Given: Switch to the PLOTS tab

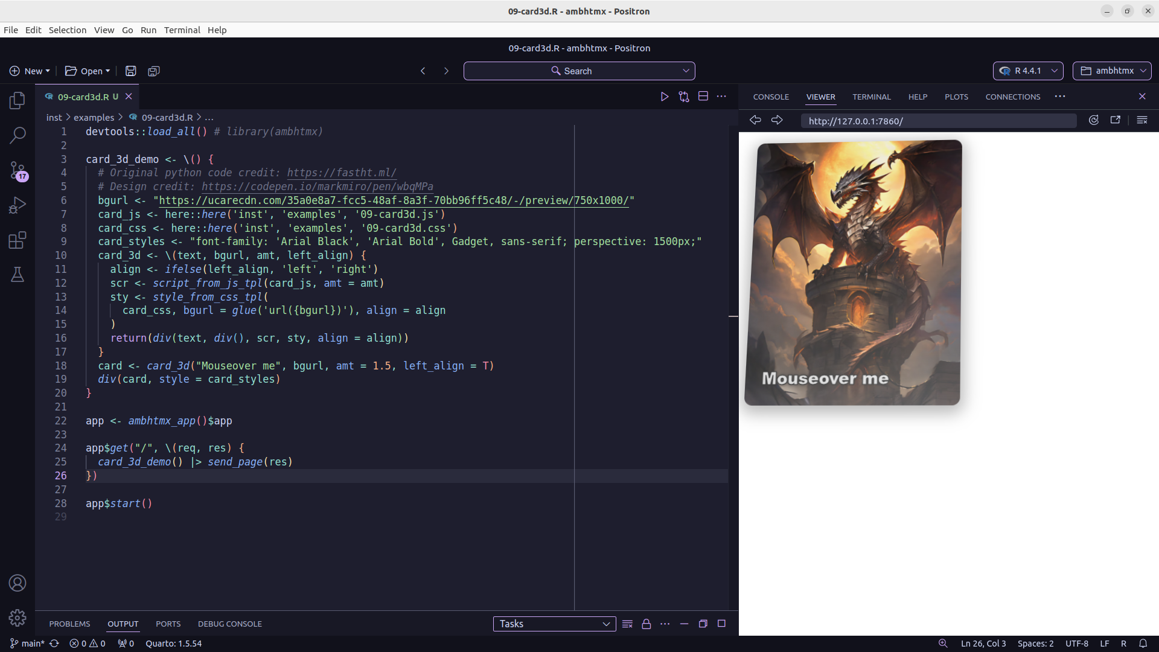Looking at the screenshot, I should pos(956,97).
